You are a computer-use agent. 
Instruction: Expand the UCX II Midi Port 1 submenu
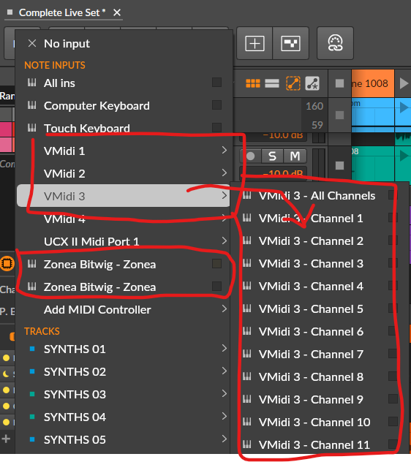coord(124,241)
